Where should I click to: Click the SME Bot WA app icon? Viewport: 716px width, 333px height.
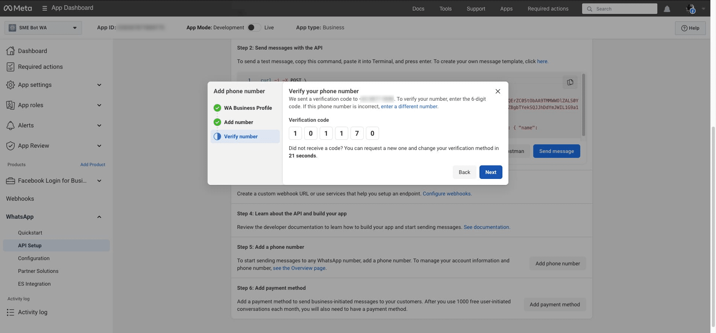[12, 27]
